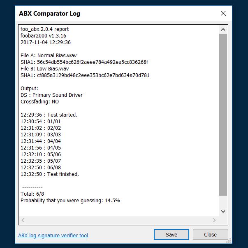248x248 pixels.
Task: Click the 'Probability that you were guessing: 14.5%' line
Action: coord(70,201)
